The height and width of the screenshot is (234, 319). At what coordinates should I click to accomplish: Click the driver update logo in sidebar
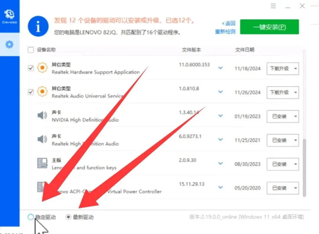click(x=9, y=16)
